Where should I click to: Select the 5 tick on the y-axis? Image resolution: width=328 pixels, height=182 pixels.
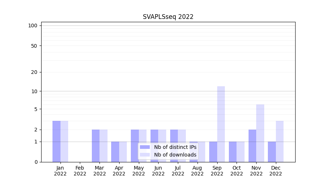coord(36,109)
